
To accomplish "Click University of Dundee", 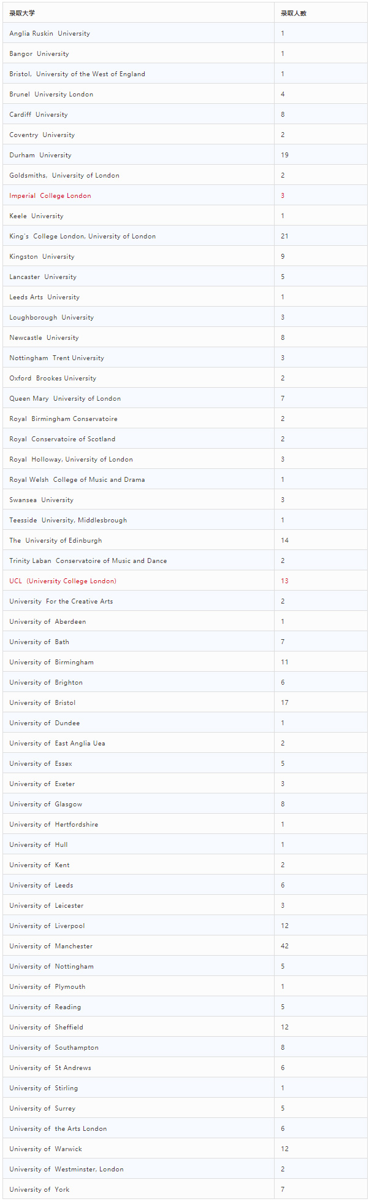I will click(44, 723).
